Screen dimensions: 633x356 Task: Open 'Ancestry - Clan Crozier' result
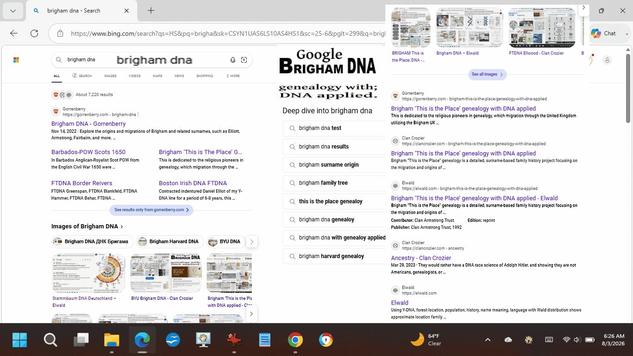(x=421, y=258)
